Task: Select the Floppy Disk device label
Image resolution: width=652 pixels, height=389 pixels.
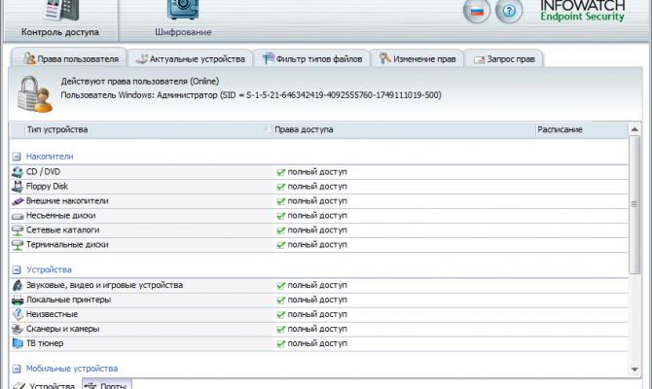Action: [47, 186]
